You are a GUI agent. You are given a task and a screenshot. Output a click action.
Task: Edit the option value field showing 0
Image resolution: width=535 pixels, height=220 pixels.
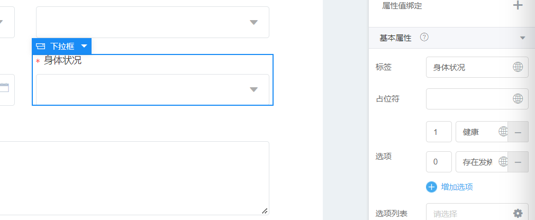[x=439, y=162]
